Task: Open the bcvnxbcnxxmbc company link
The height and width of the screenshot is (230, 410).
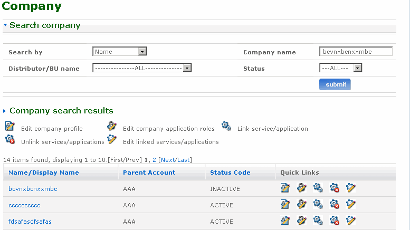Action: 33,189
